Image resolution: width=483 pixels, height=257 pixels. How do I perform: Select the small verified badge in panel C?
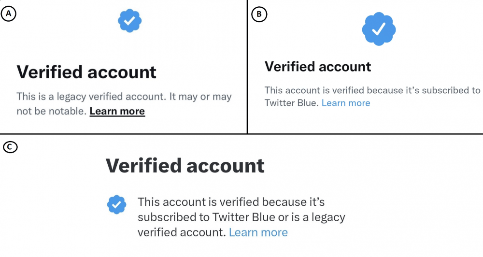coord(116,204)
